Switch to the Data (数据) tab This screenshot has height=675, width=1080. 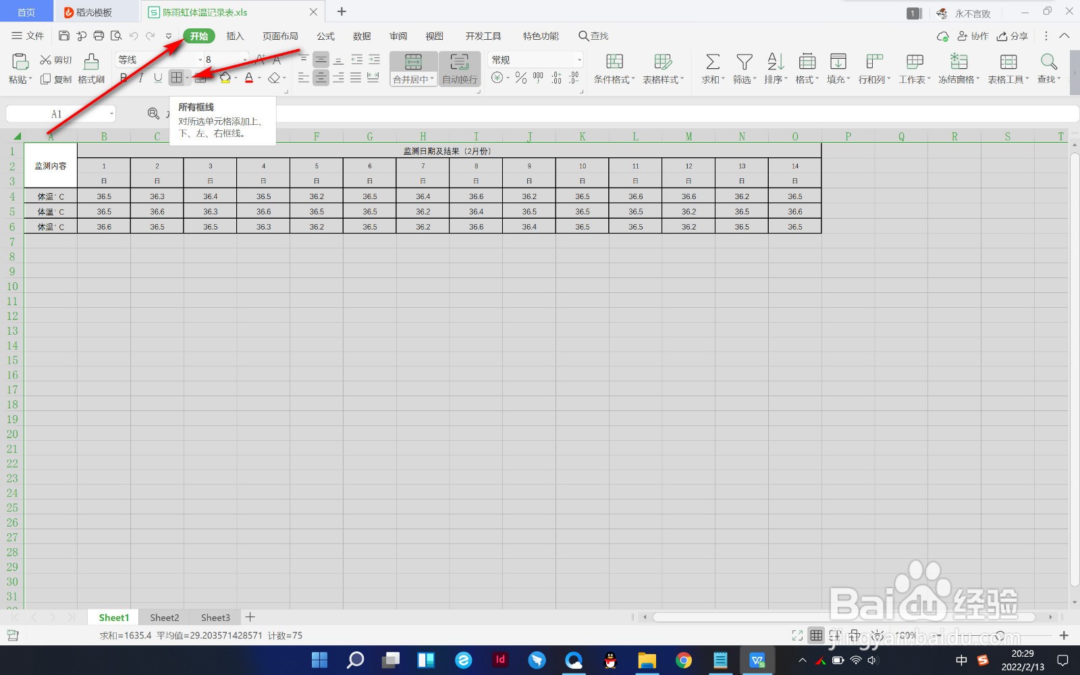tap(362, 36)
